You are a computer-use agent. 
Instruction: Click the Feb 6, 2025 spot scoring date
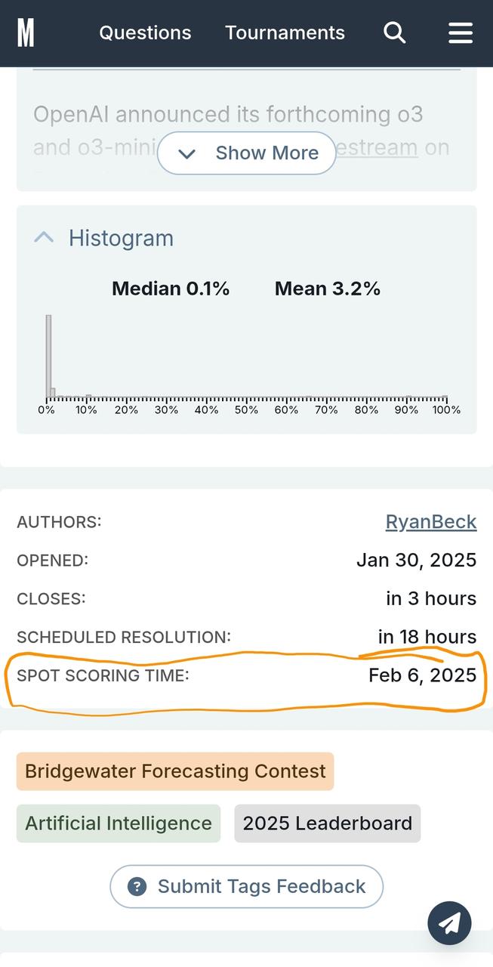coord(422,675)
